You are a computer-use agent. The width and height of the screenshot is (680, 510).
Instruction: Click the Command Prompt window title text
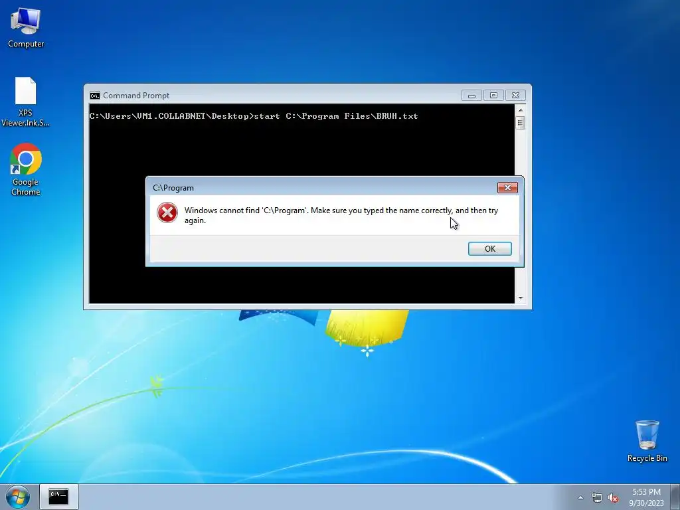point(135,96)
